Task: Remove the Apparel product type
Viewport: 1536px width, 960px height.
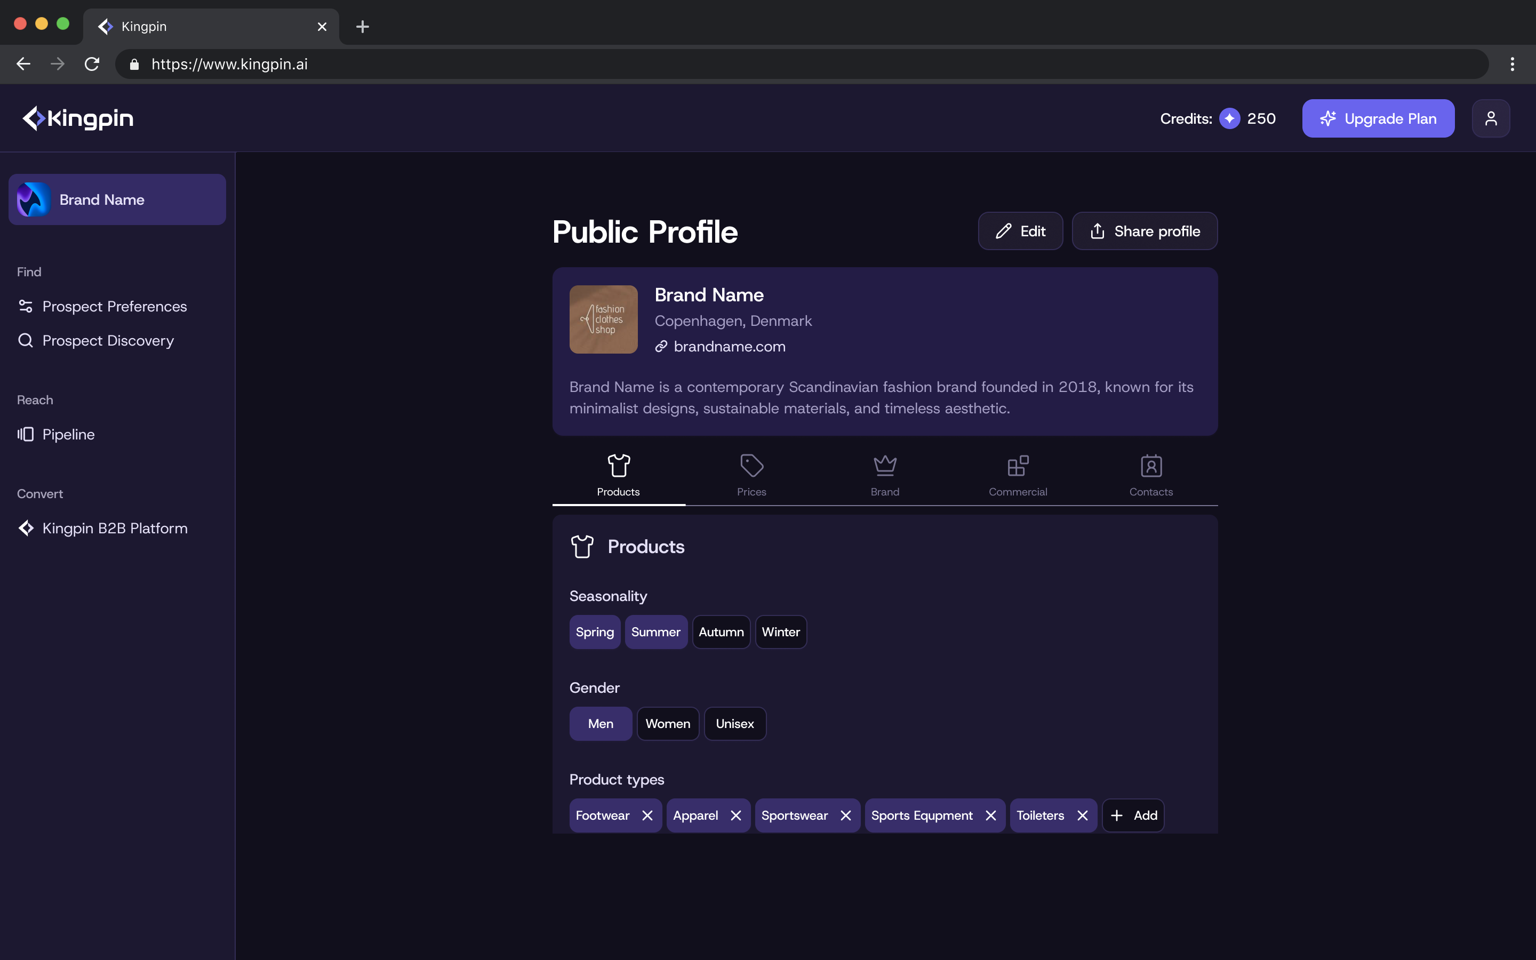Action: (x=735, y=815)
